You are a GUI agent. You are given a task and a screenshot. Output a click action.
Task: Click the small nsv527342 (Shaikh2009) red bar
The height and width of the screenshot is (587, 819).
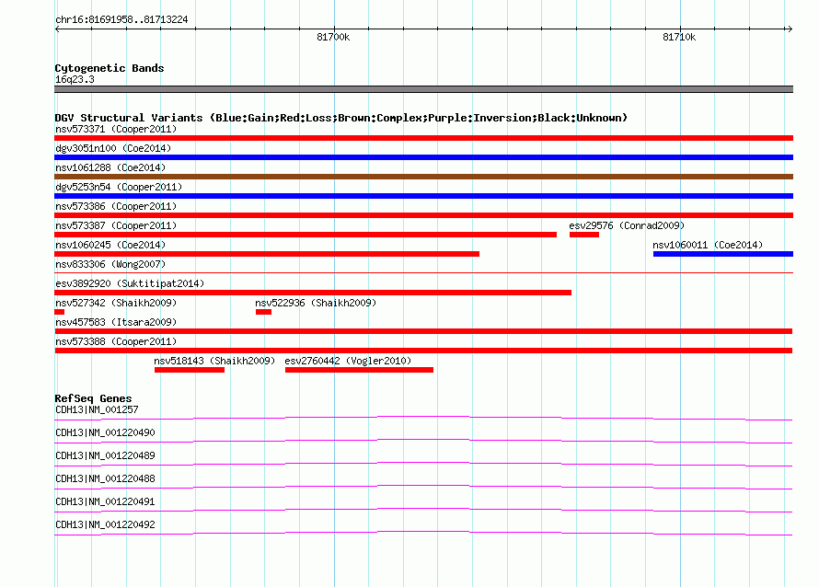[x=60, y=312]
